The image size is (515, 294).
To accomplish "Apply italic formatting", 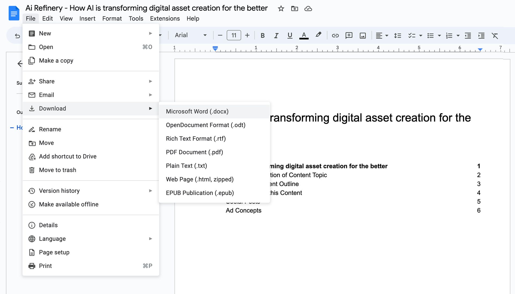I will tap(276, 35).
